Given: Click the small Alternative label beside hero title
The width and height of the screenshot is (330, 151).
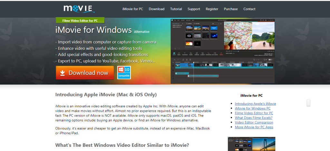Looking at the screenshot, I should pos(142,32).
